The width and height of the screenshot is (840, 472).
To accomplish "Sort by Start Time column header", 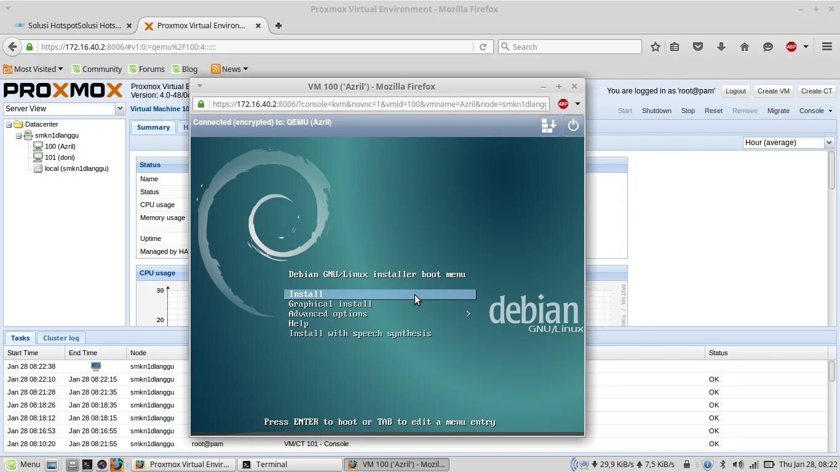I will click(34, 353).
